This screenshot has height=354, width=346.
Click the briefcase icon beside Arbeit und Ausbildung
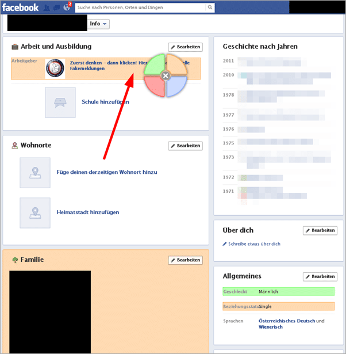tap(15, 47)
